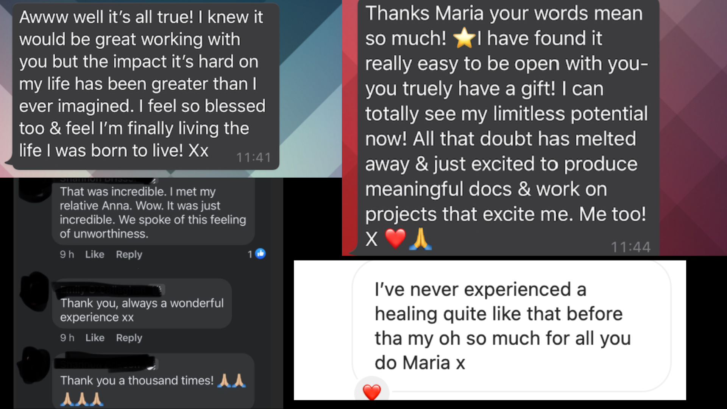727x409 pixels.
Task: Like the wonderful experience comment
Action: 95,338
